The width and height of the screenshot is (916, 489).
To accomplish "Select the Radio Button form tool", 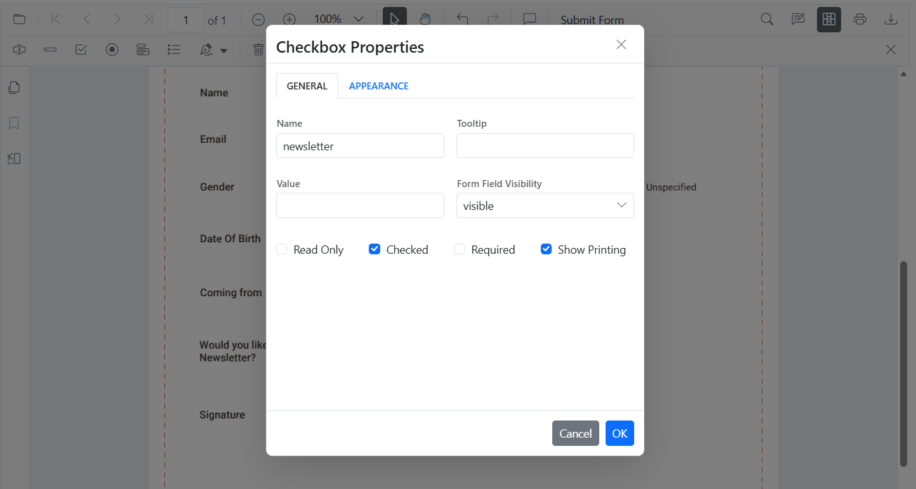I will 112,49.
